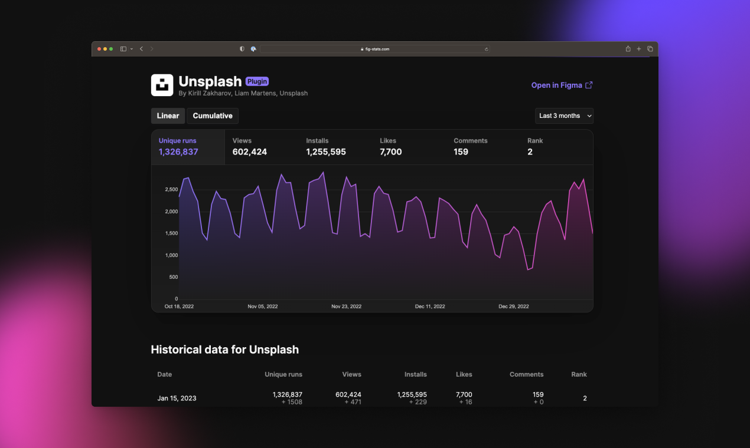This screenshot has height=448, width=750.
Task: Select the Unique runs metric tab
Action: tap(188, 147)
